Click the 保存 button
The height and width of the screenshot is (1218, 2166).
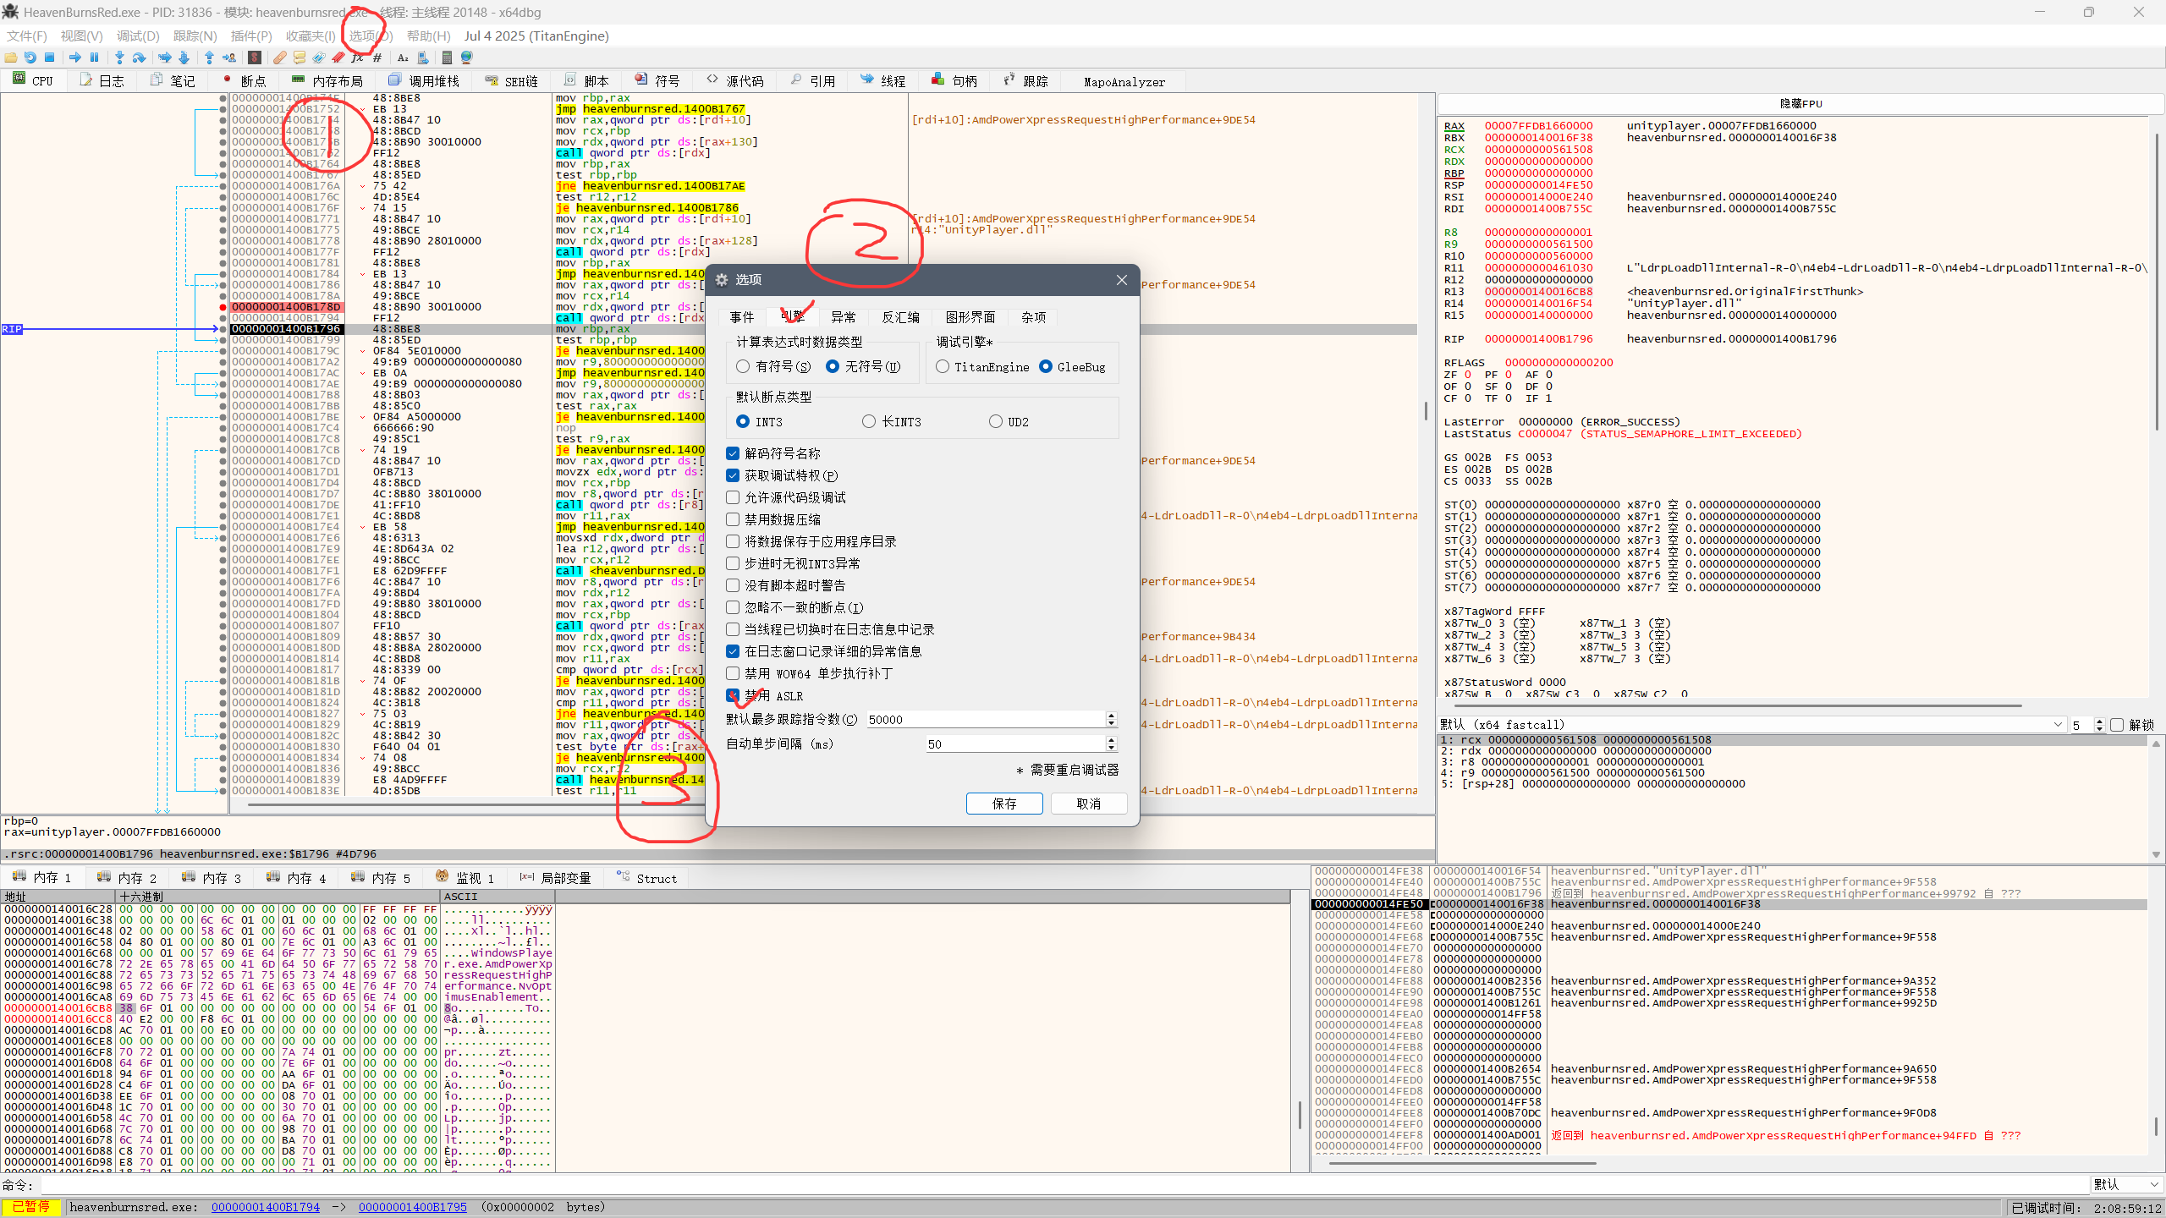click(x=1003, y=804)
